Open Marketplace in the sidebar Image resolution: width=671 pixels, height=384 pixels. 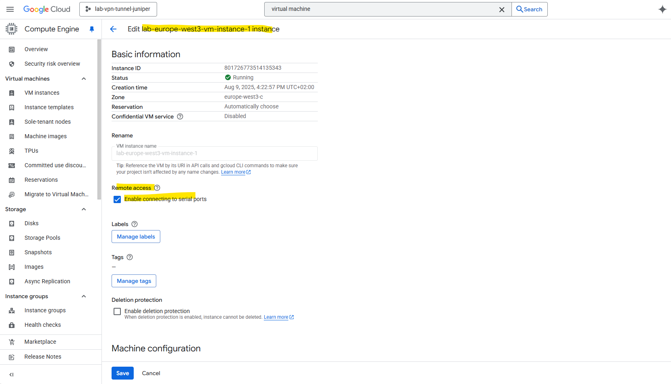tap(40, 342)
